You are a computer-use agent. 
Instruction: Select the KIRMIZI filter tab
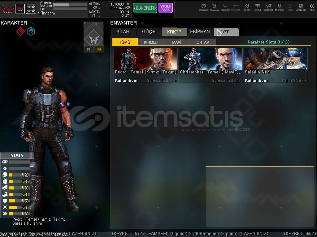(x=151, y=42)
